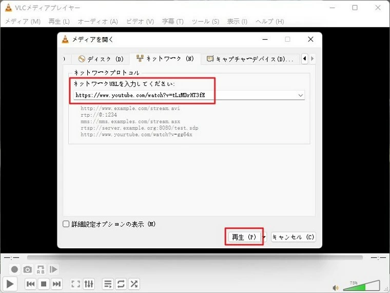Viewport: 390px width, 293px height.
Task: Click the elapsed time label at left
Action: point(11,258)
